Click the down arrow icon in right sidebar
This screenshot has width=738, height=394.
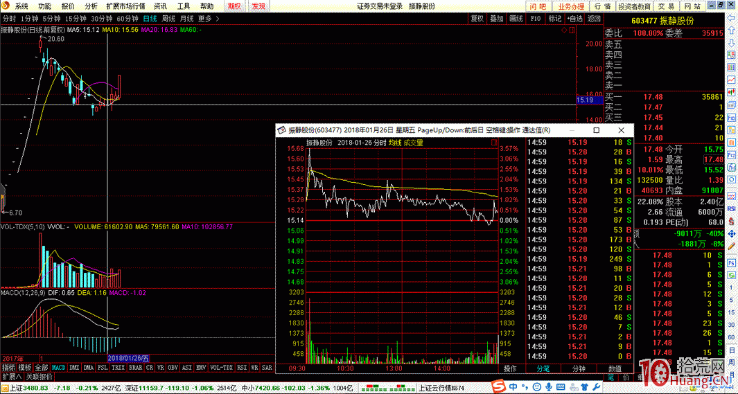click(x=731, y=43)
